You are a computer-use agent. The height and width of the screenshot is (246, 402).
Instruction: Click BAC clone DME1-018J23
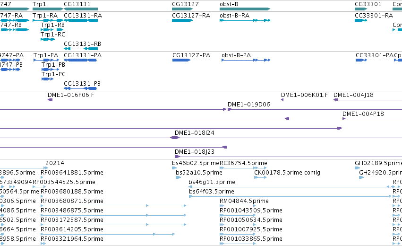pyautogui.click(x=289, y=157)
